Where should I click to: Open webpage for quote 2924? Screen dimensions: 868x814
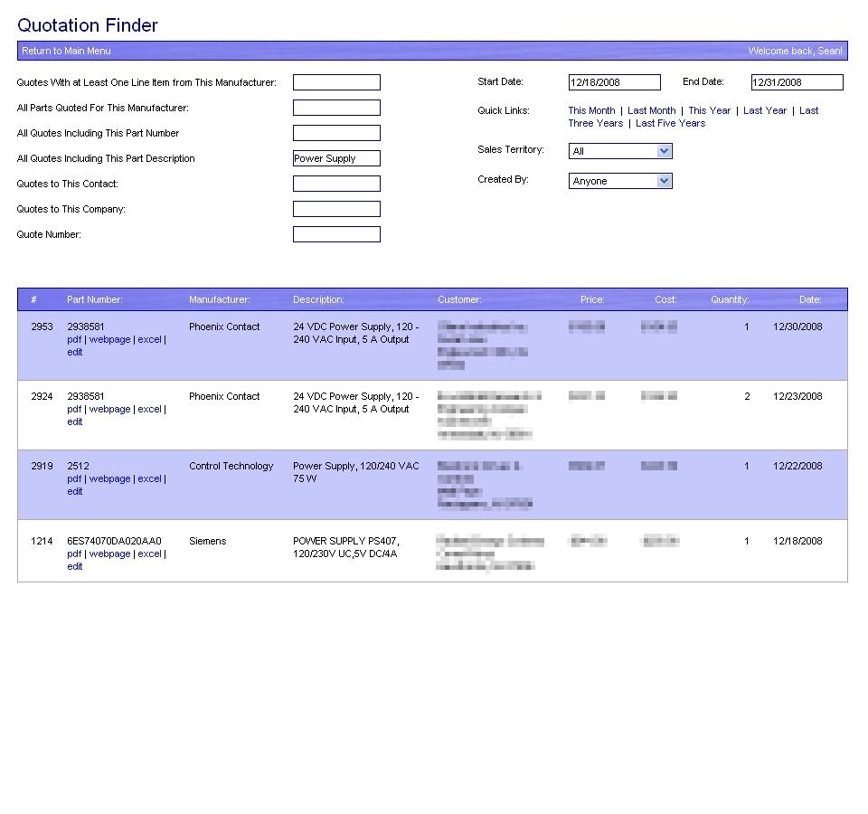point(109,409)
